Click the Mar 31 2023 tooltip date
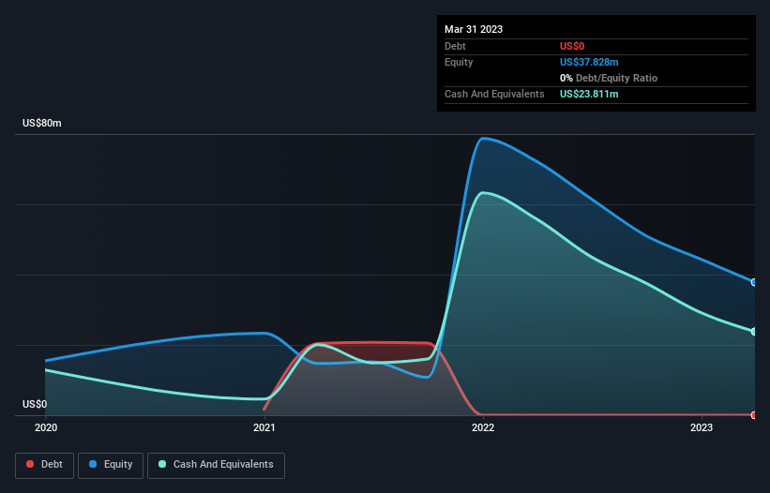Screen dimensions: 770x493 point(474,29)
